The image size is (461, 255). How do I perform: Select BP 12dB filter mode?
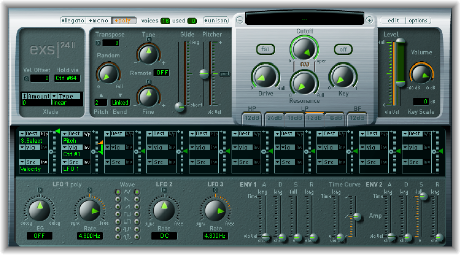click(x=357, y=118)
